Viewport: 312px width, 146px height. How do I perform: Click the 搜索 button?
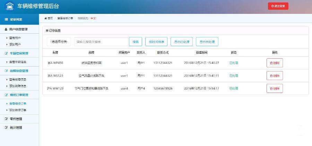[136, 42]
